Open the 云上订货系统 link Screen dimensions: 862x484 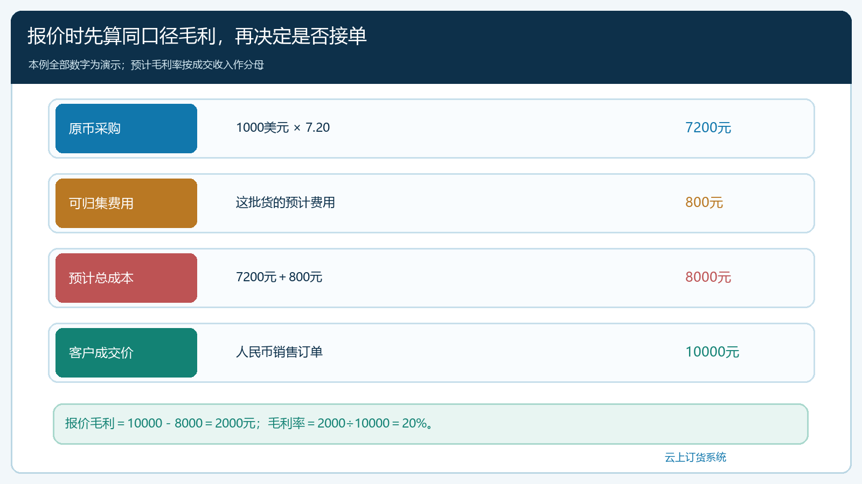pyautogui.click(x=696, y=458)
